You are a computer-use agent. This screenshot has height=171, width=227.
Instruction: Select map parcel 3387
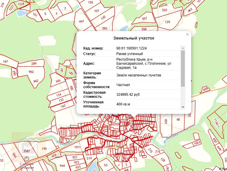pyautogui.click(x=26, y=151)
